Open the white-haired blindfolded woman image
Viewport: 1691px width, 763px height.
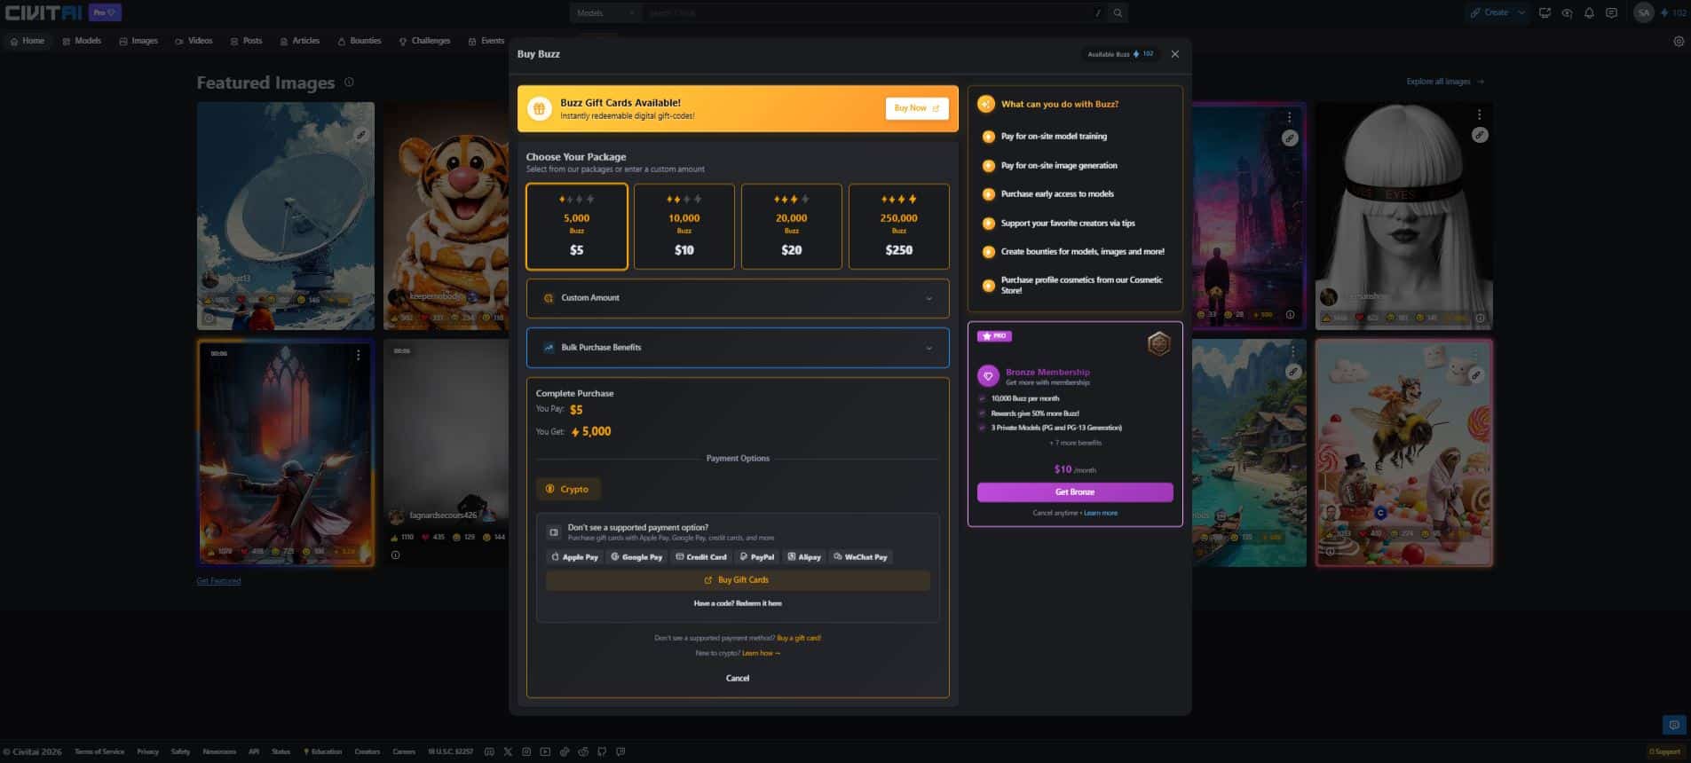[1404, 216]
